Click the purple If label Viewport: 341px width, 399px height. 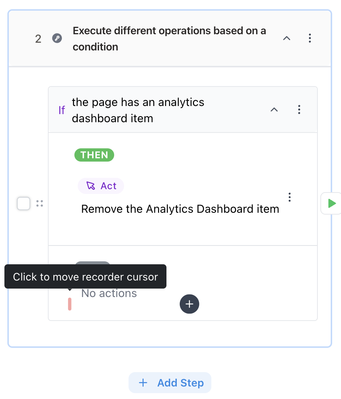61,110
